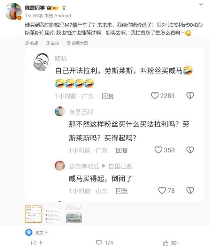The height and width of the screenshot is (250, 209).
Task: Dislike 随机's comment with broken heart
Action: [190, 96]
